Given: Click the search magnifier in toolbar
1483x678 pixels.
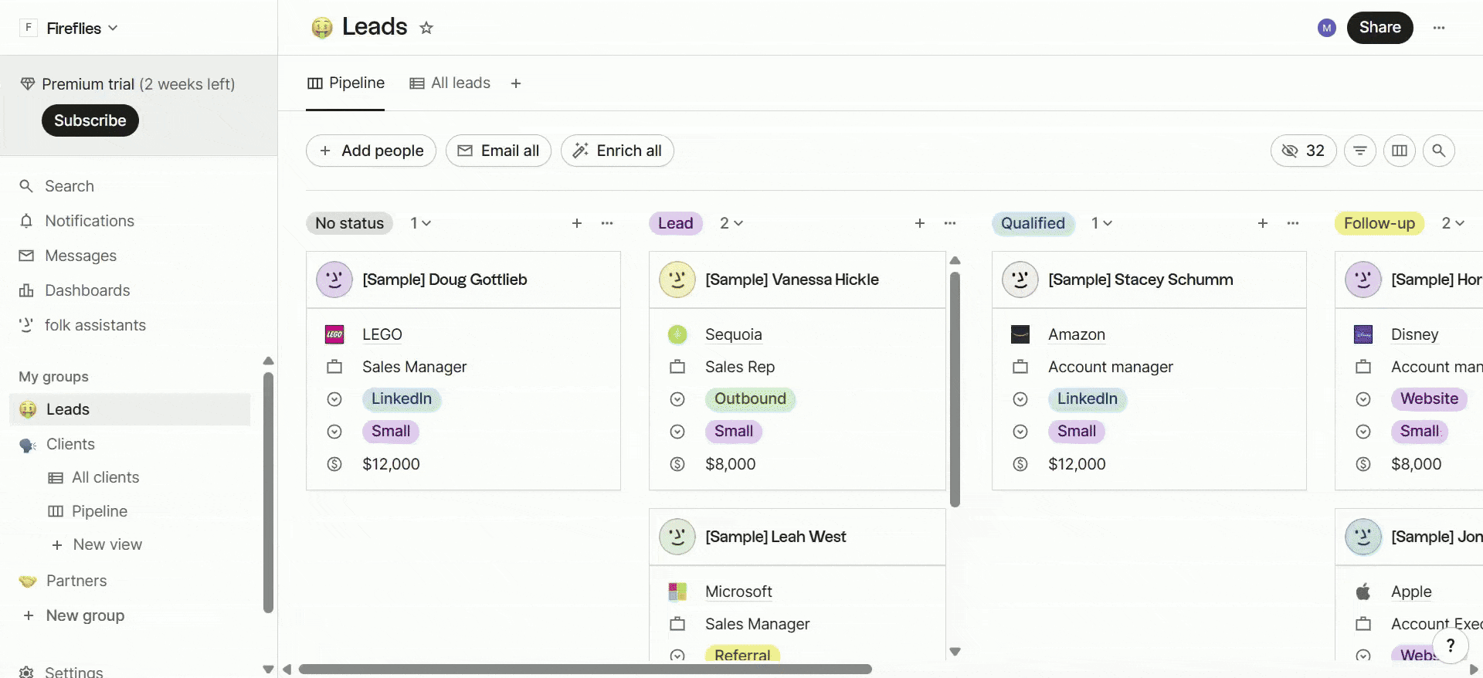Looking at the screenshot, I should [x=1439, y=151].
